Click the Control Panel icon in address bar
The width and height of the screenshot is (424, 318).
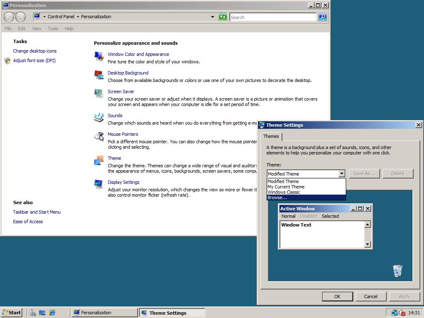[x=37, y=17]
